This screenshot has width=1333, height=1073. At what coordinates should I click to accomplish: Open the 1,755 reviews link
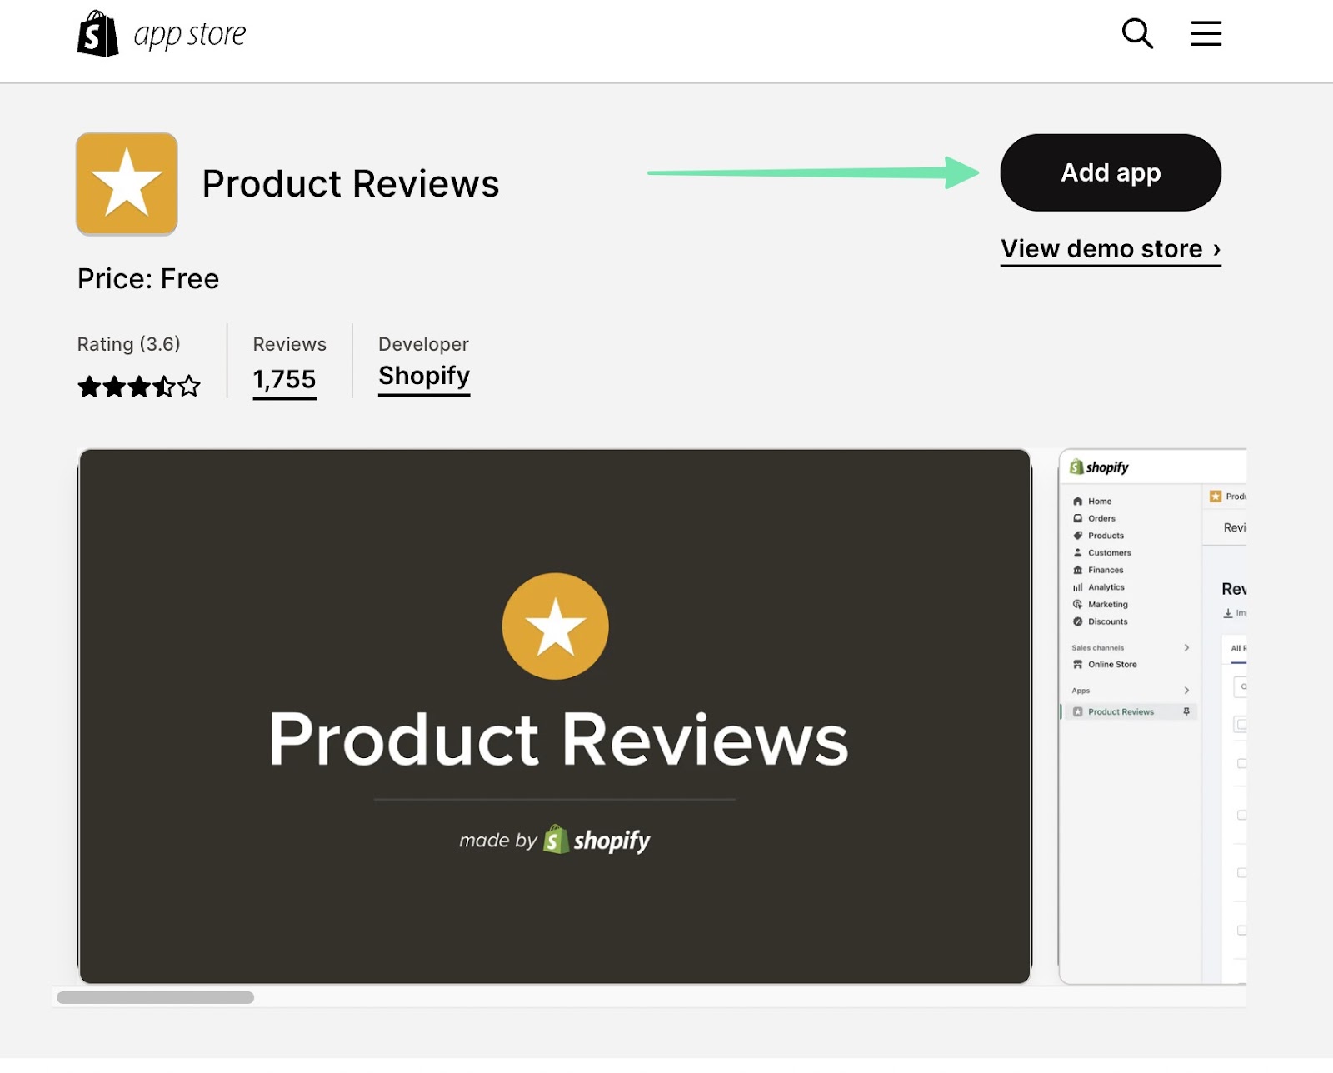click(284, 380)
